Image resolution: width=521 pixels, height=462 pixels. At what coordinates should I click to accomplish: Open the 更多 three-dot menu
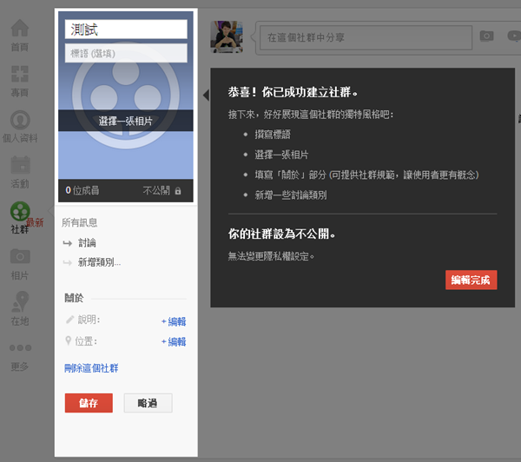coord(20,347)
